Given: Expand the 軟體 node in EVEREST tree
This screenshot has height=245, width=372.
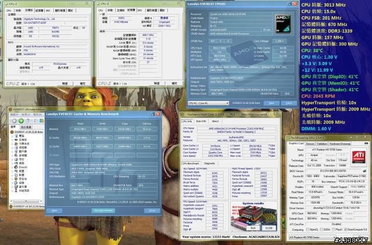Looking at the screenshot, I should 12,175.
